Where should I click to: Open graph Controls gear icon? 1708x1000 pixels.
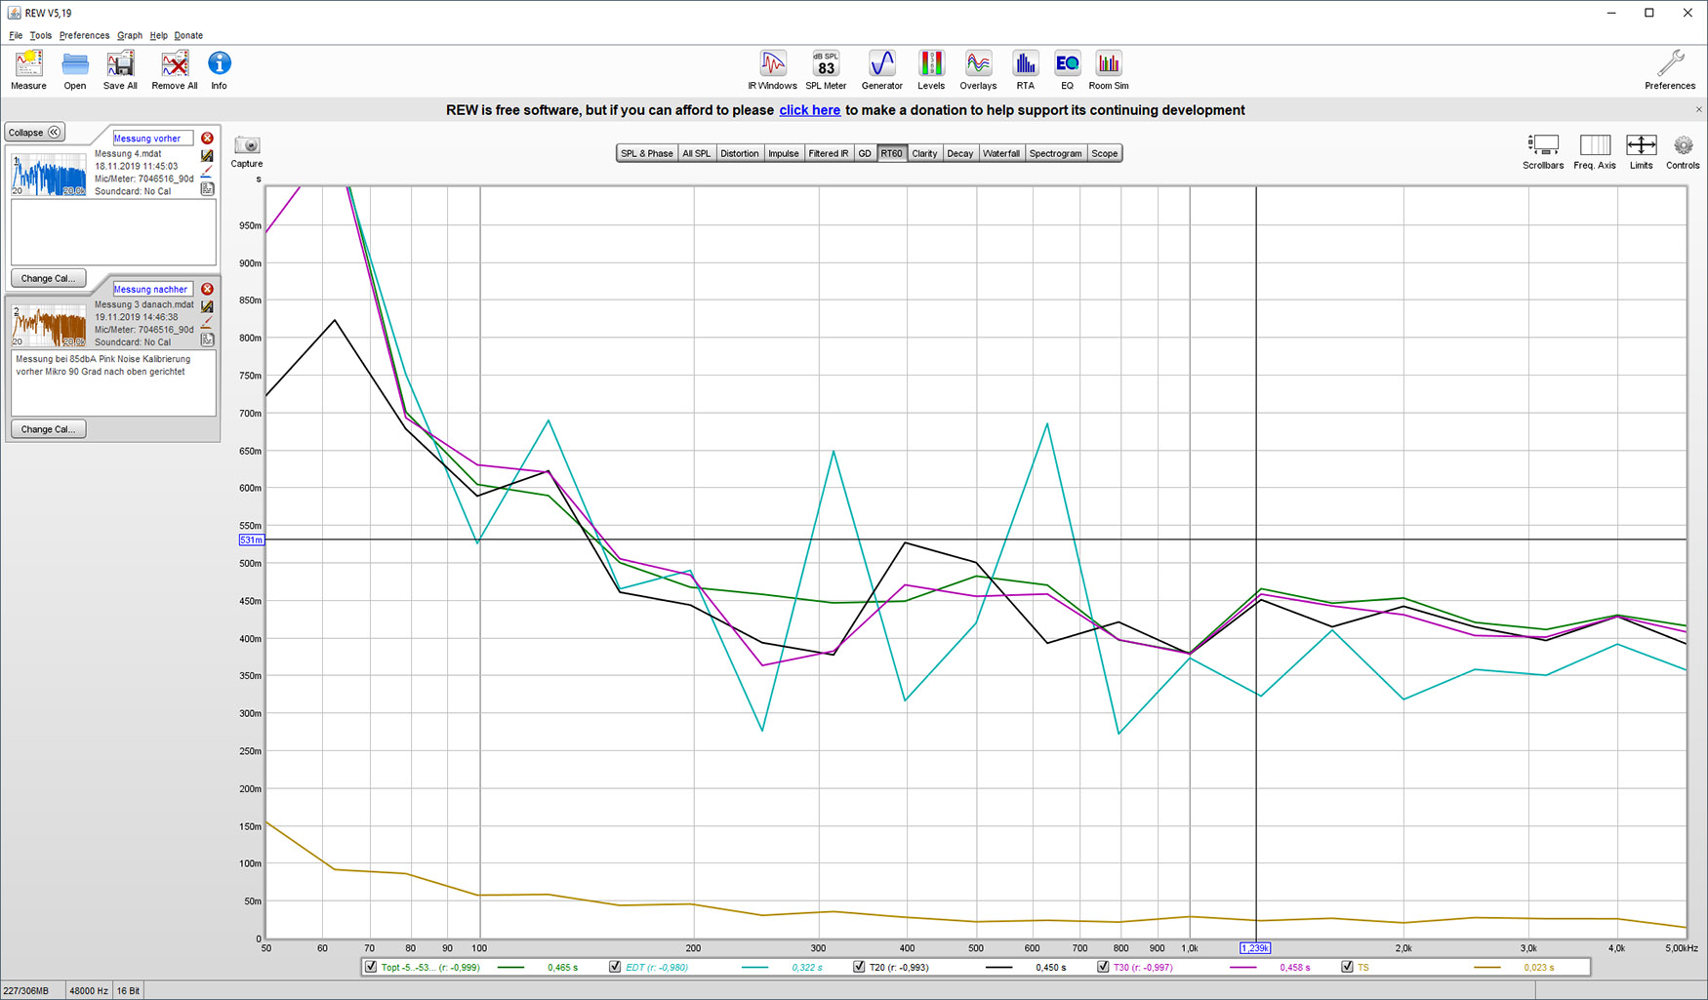[x=1683, y=145]
